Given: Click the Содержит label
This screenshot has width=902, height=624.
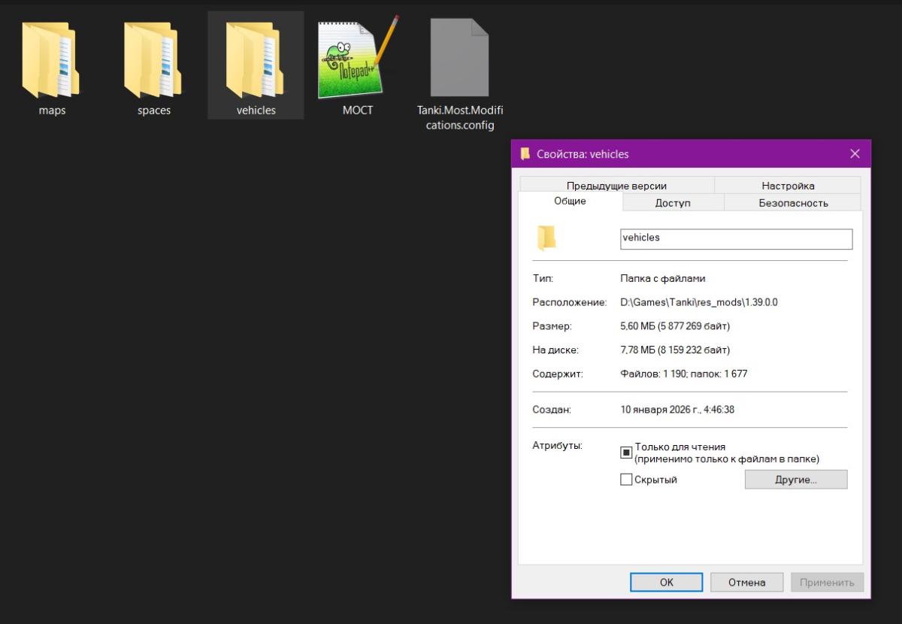Looking at the screenshot, I should click(557, 374).
